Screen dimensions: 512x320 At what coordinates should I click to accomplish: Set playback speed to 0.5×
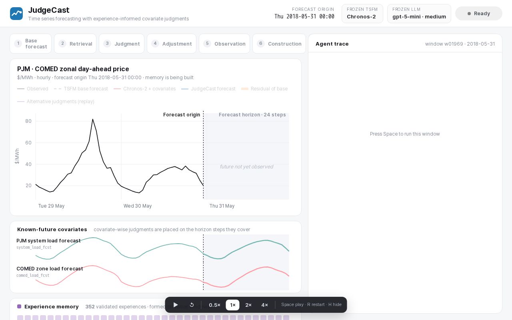215,305
